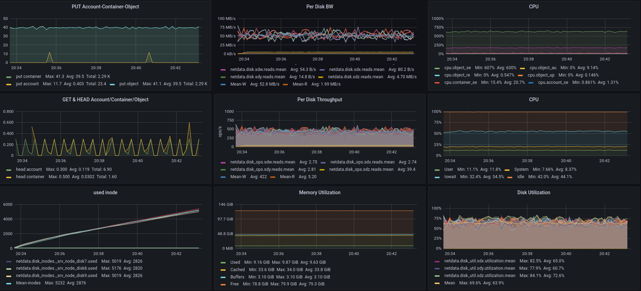Expand the Per Disk BW panel title menu
This screenshot has width=641, height=291.
tap(320, 7)
